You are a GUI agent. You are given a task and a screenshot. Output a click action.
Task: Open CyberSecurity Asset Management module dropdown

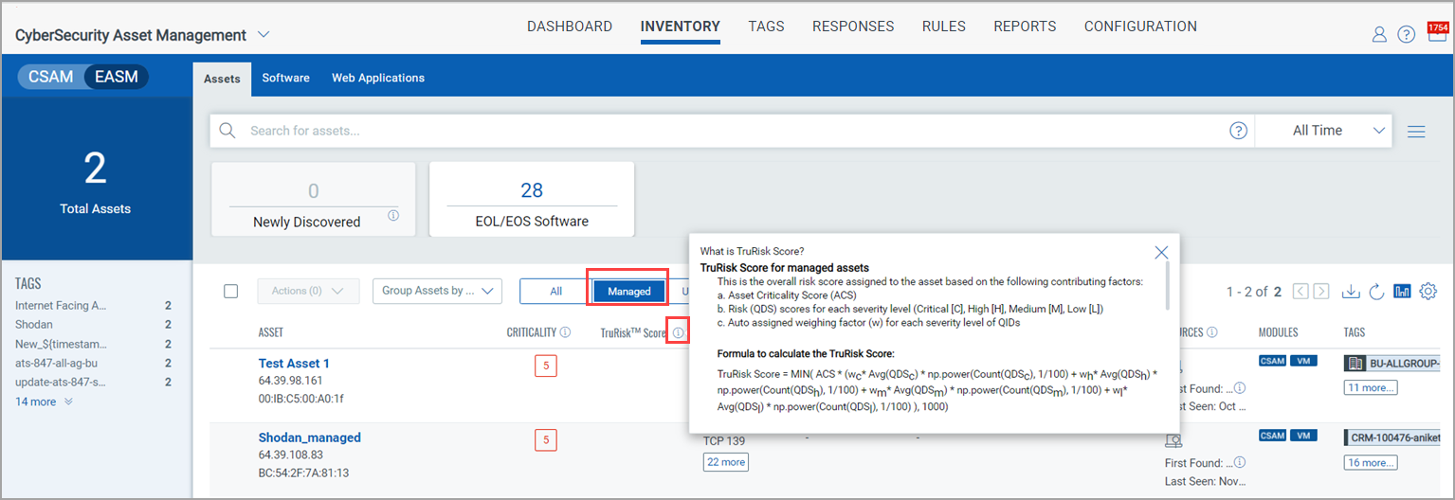264,35
